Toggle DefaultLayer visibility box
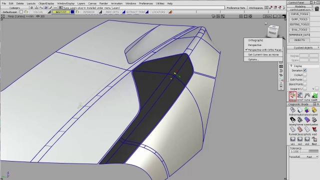The image size is (320, 180). click(21, 12)
